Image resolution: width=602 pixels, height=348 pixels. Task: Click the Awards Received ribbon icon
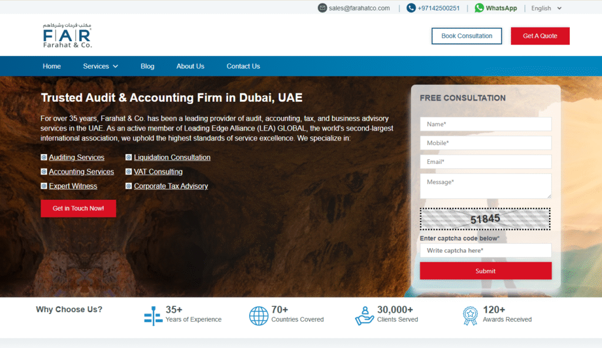(470, 316)
